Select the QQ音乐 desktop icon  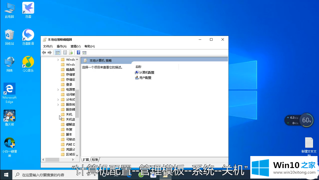28,64
